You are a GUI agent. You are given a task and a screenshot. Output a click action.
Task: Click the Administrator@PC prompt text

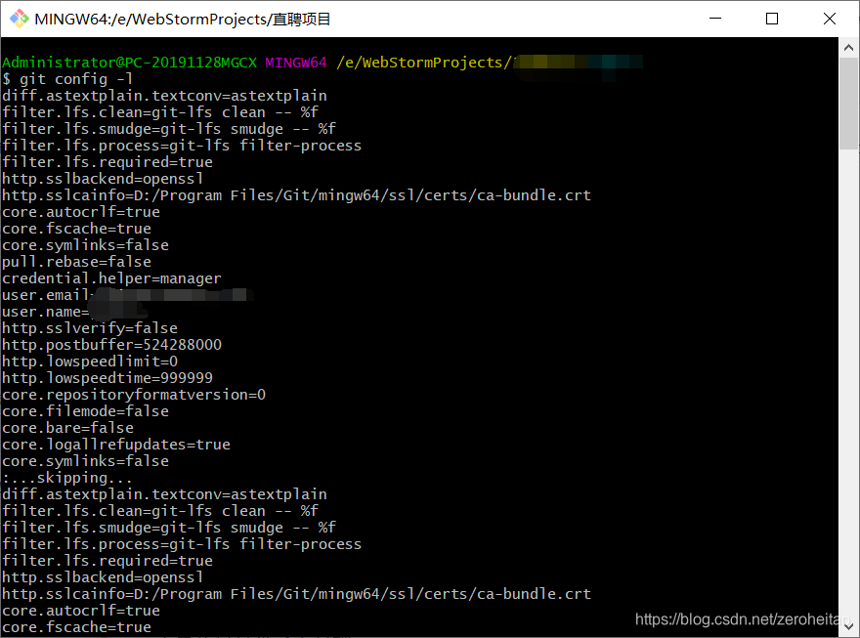point(129,63)
